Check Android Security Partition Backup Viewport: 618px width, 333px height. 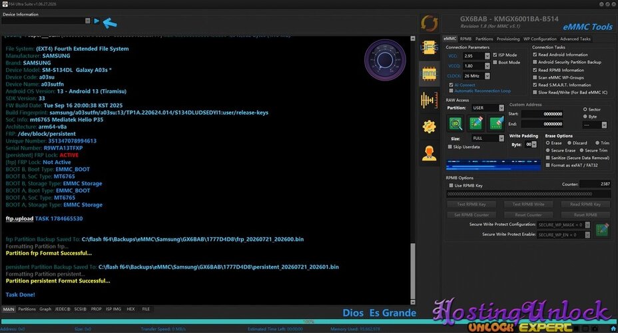click(x=535, y=62)
